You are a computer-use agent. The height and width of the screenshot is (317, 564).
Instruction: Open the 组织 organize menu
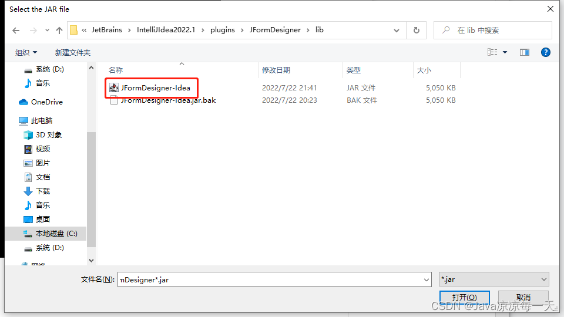[x=26, y=52]
